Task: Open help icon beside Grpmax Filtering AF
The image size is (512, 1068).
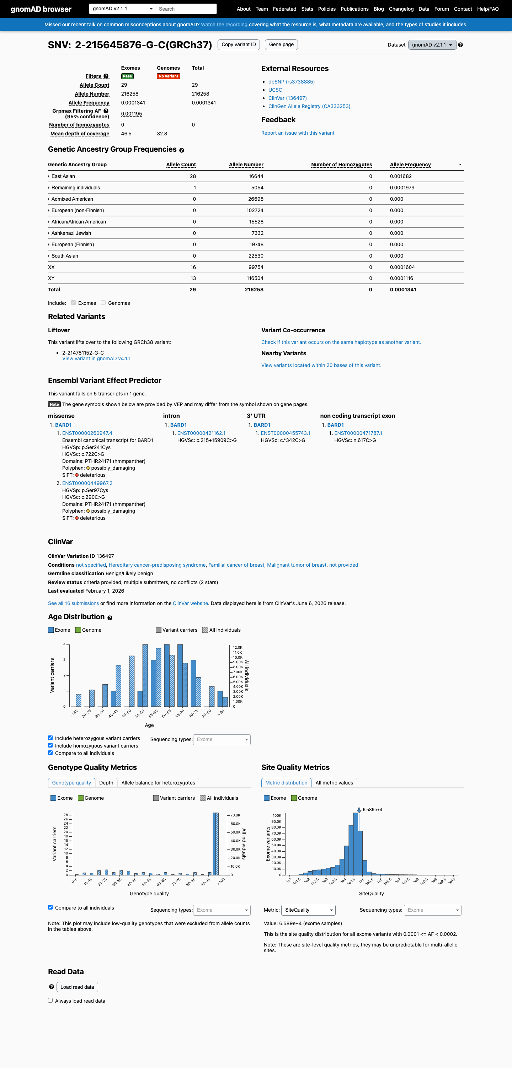Action: point(106,111)
